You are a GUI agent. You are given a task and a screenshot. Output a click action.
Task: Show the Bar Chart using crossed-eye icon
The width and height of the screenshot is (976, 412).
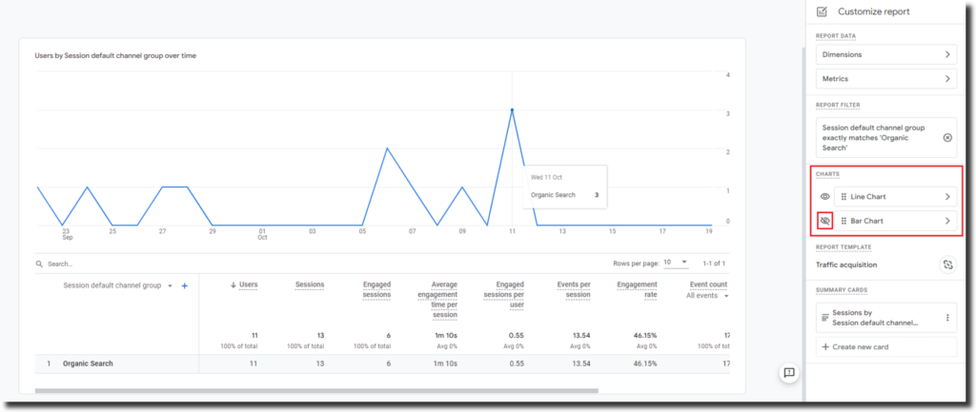coord(825,221)
